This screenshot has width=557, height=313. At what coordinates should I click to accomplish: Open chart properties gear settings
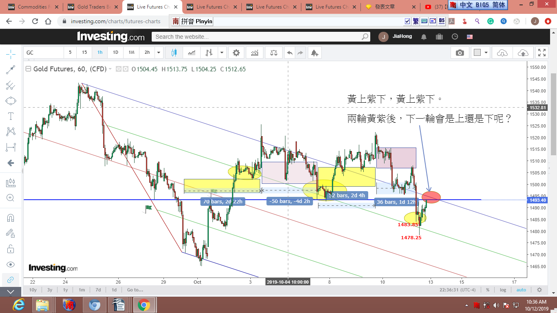(x=236, y=53)
